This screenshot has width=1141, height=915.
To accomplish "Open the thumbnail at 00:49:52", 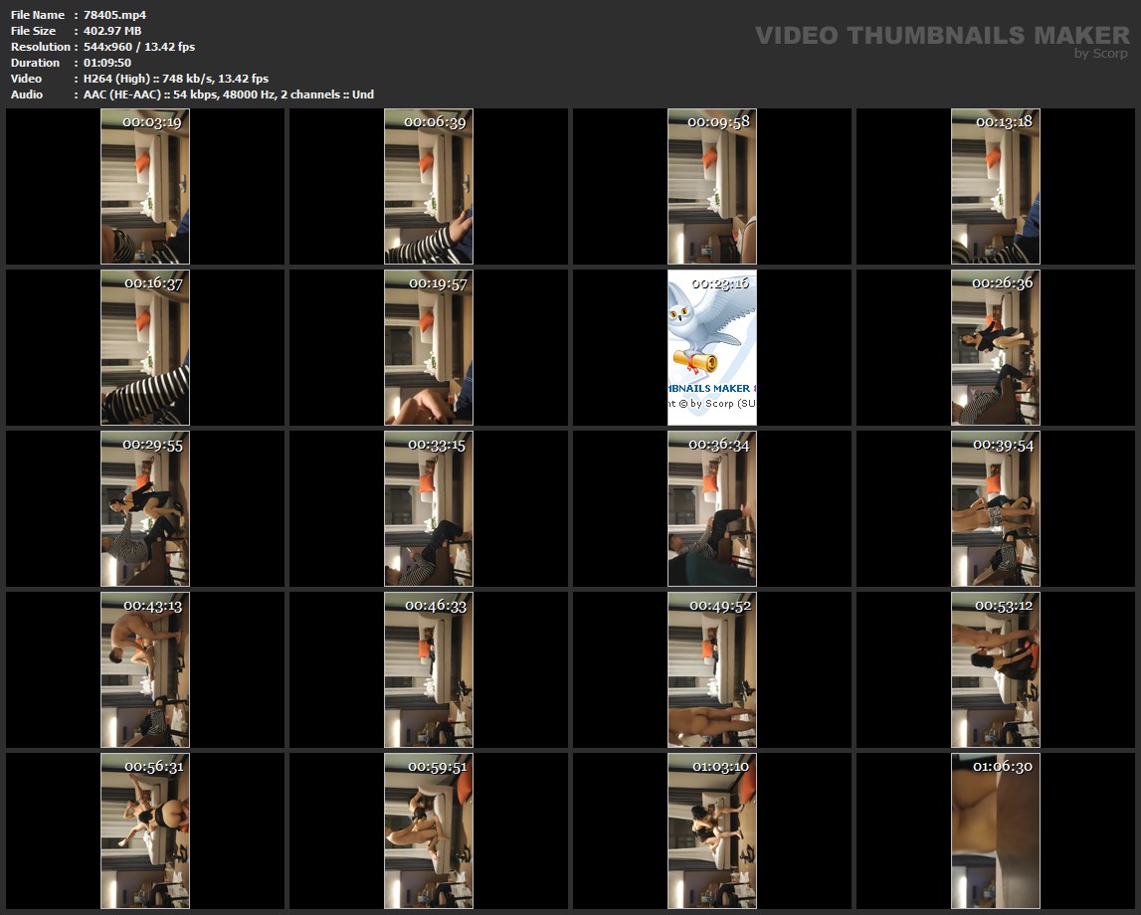I will 712,669.
